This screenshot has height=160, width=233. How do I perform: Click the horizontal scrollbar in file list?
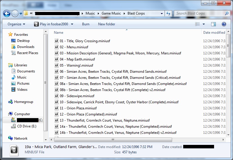pos(113,140)
